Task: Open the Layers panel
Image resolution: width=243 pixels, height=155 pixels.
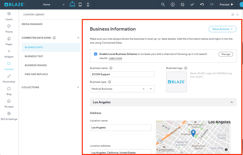Action: [9, 16]
